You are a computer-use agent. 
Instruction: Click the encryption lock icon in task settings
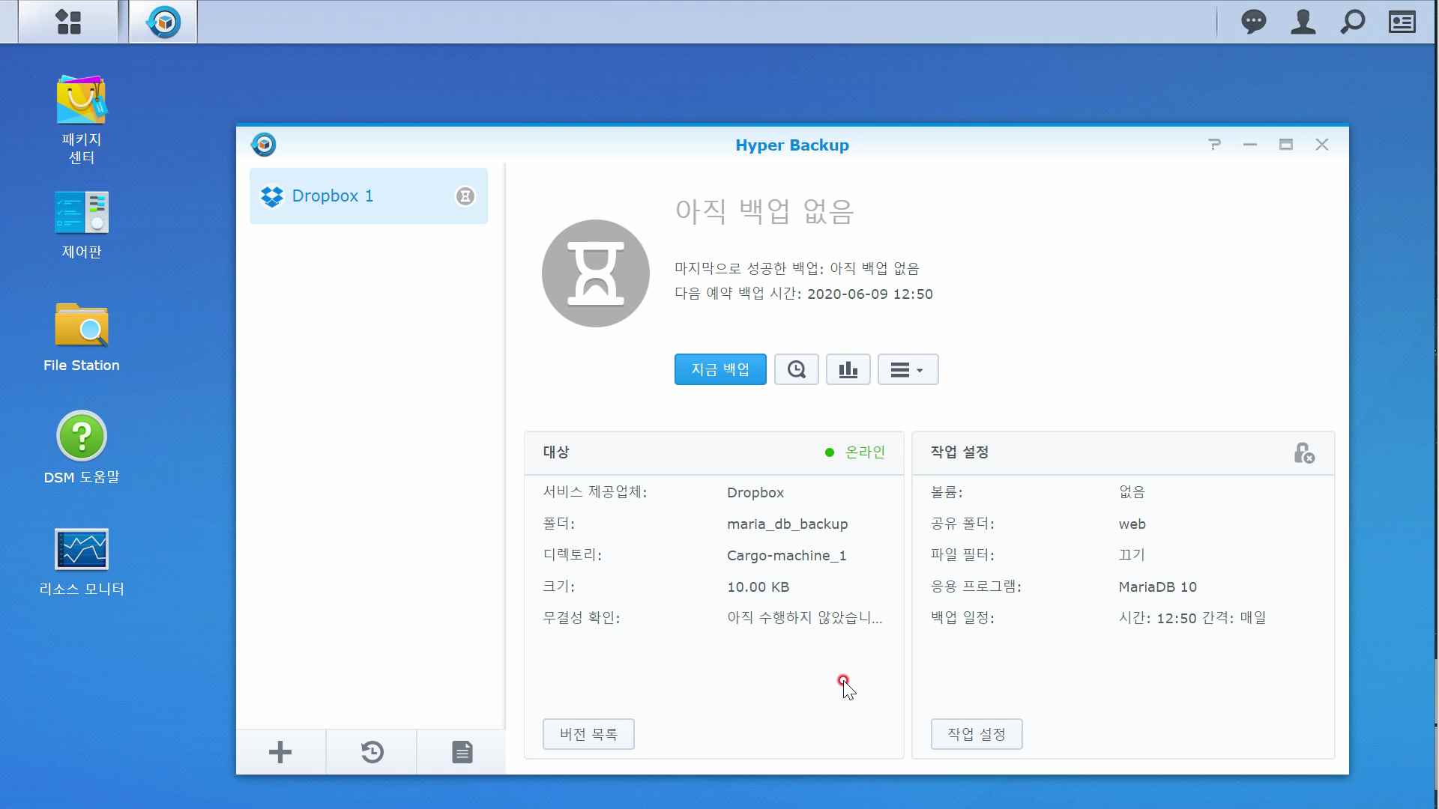(x=1303, y=452)
